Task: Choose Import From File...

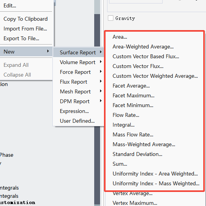Action: click(25, 29)
